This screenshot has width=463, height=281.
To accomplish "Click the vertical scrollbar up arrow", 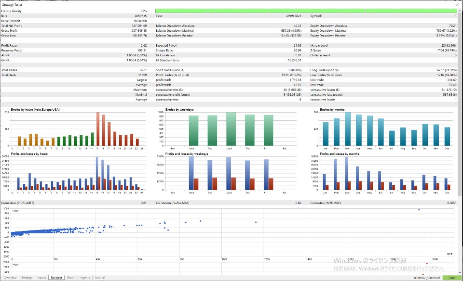I will point(460,11).
